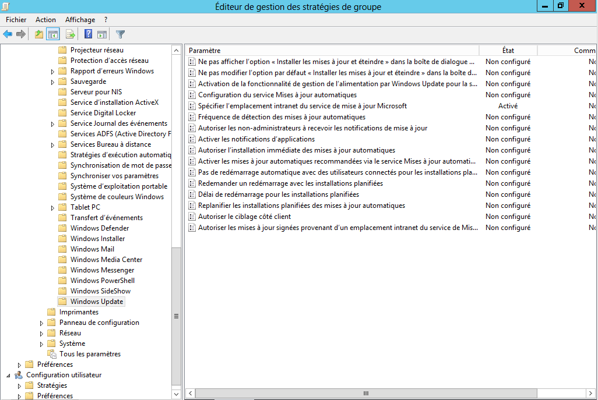Viewport: 598px width, 400px height.
Task: Toggle the Show/Hide action pane icon
Action: [x=102, y=34]
